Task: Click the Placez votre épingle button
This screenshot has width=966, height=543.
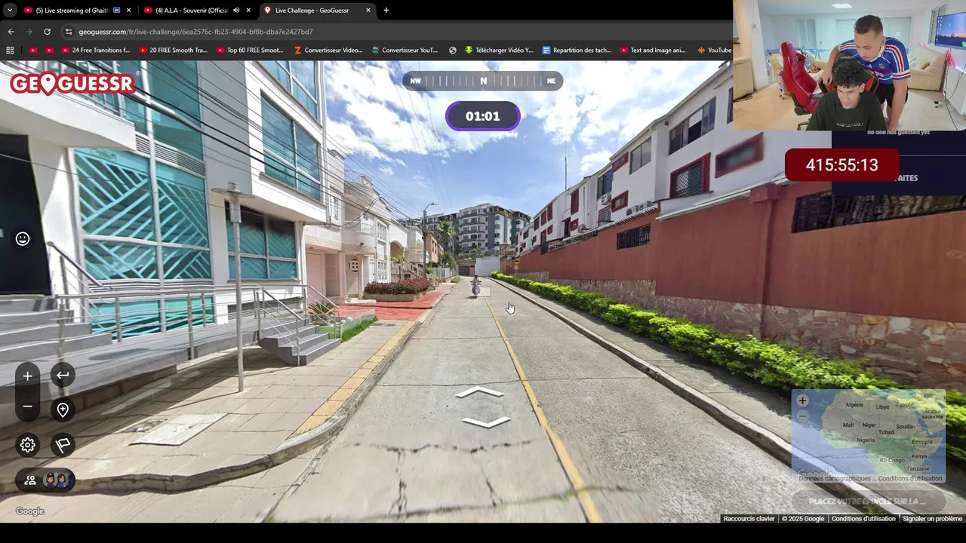Action: coord(867,502)
